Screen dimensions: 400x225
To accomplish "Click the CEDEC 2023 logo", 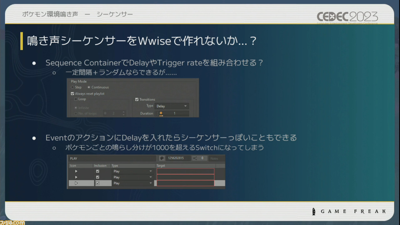I will (x=347, y=17).
